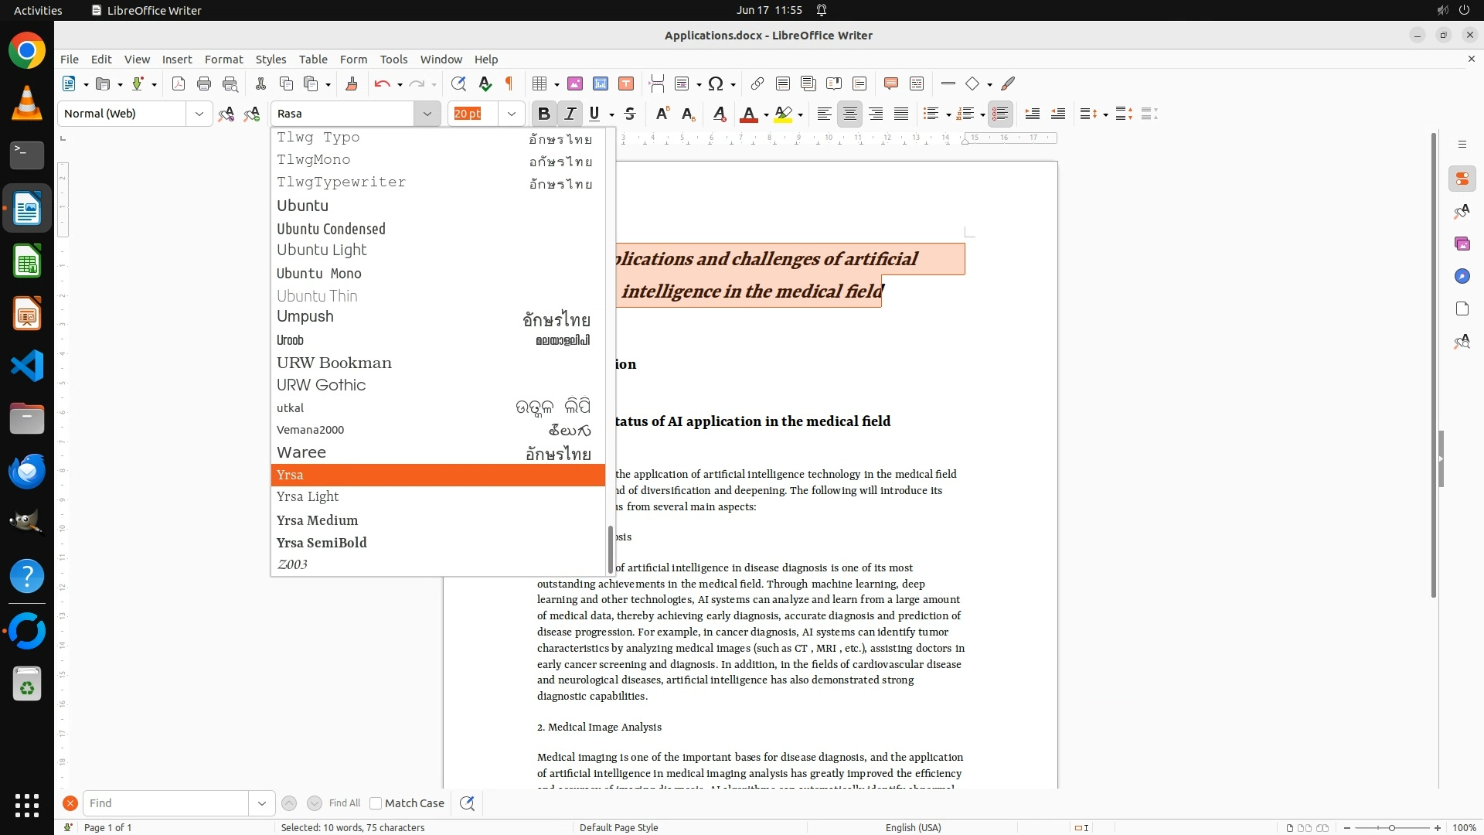Click the font color red swatch

(x=748, y=114)
